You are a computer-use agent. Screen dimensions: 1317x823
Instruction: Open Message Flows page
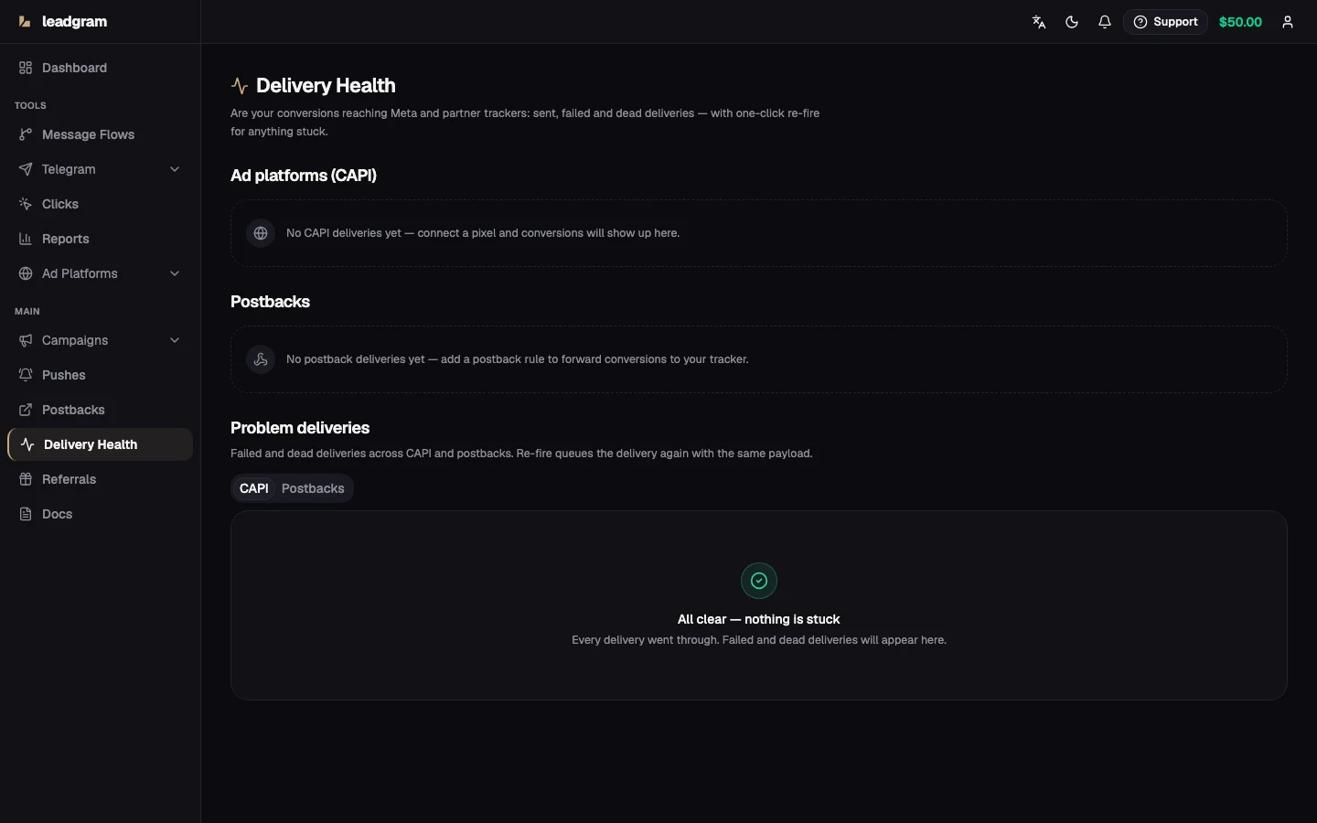pyautogui.click(x=100, y=134)
